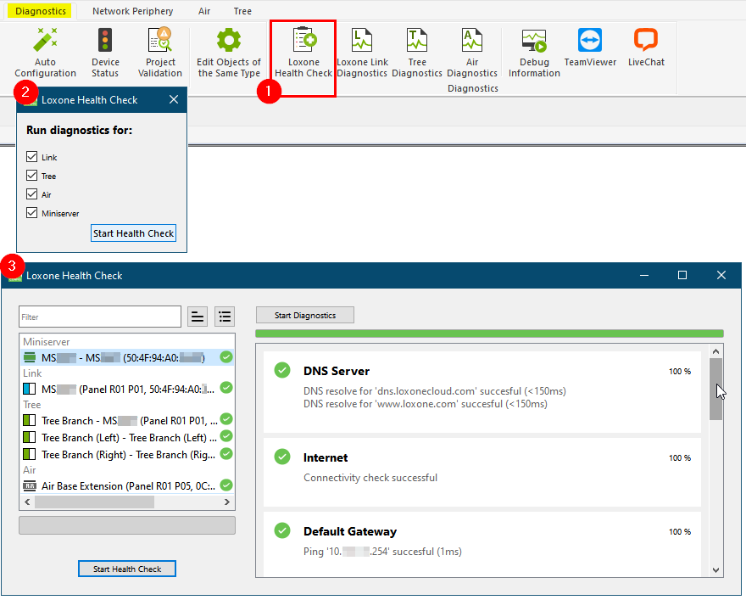
Task: Click the Miniserver device icon in list
Action: [30, 357]
